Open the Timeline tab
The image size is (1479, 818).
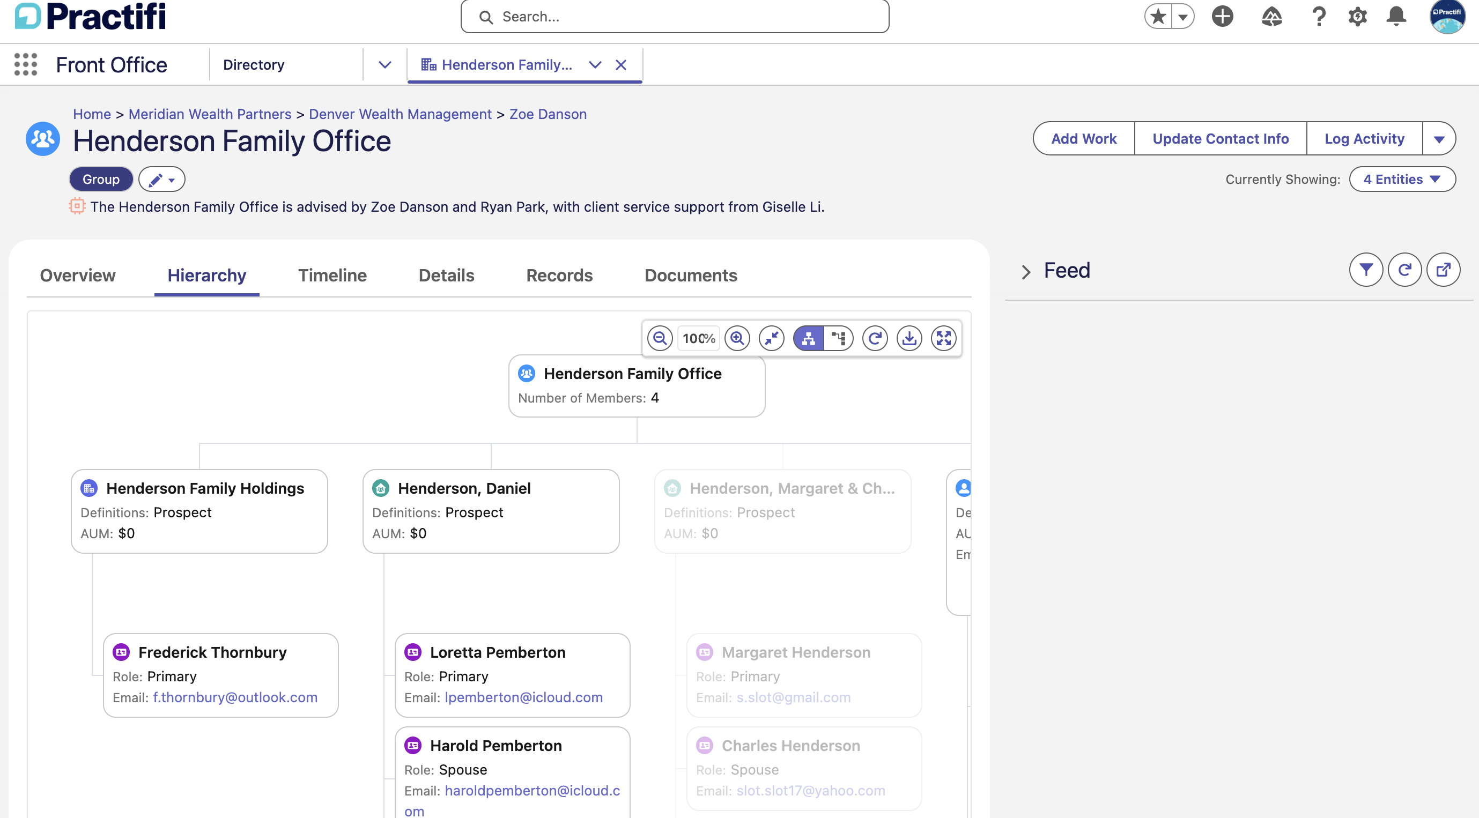point(332,276)
